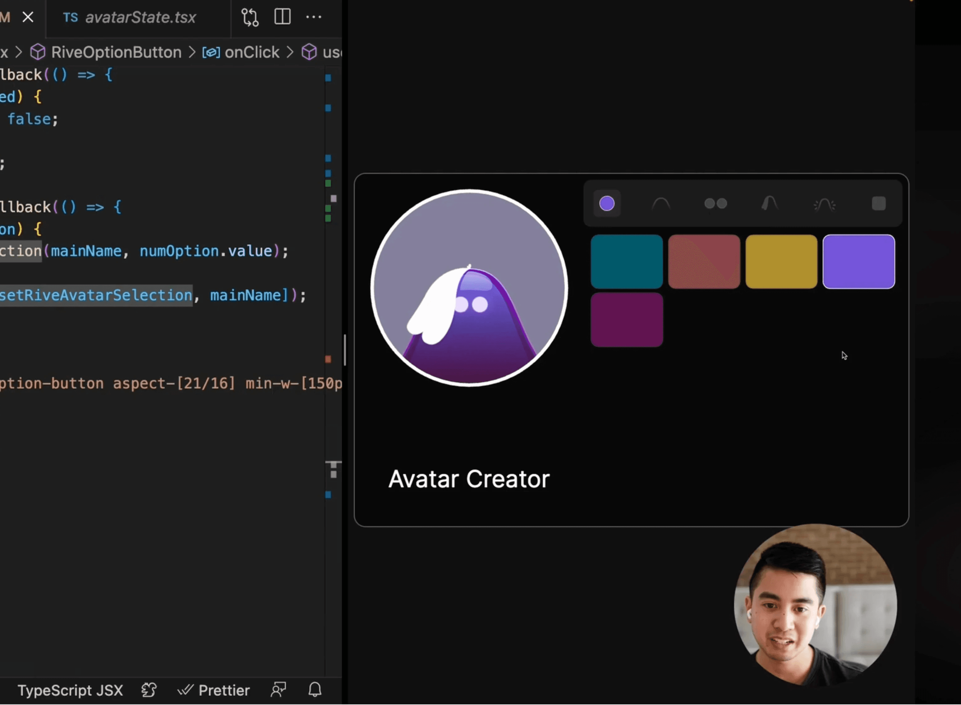Click the Copilot status icon beside TypeScript JSX
This screenshot has width=961, height=705.
pos(149,690)
